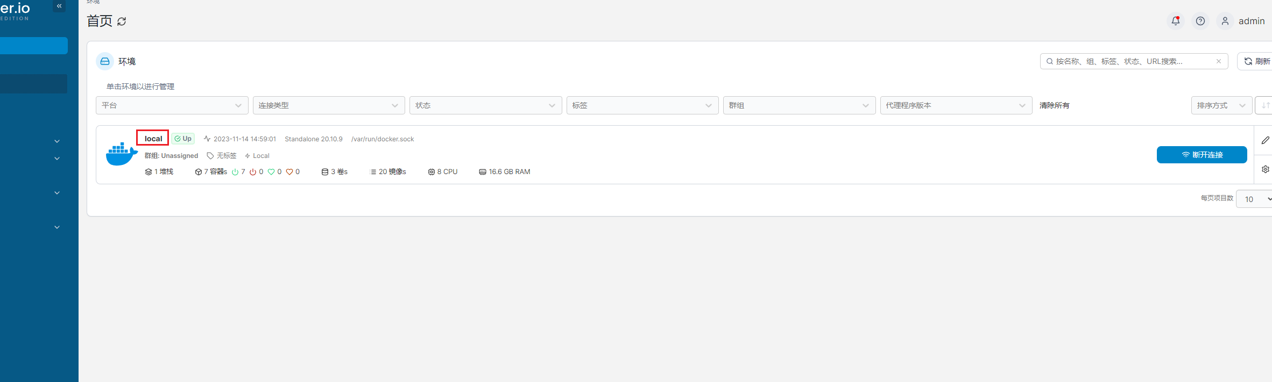This screenshot has height=382, width=1272.
Task: Click the 7 容器s containers count
Action: coord(211,172)
